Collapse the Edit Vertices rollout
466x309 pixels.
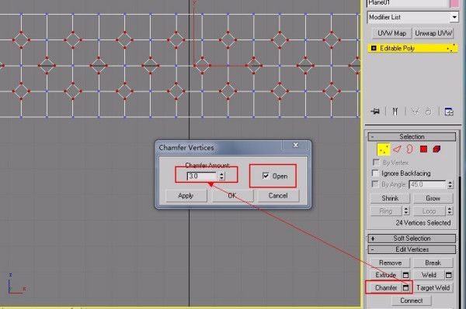click(x=412, y=249)
